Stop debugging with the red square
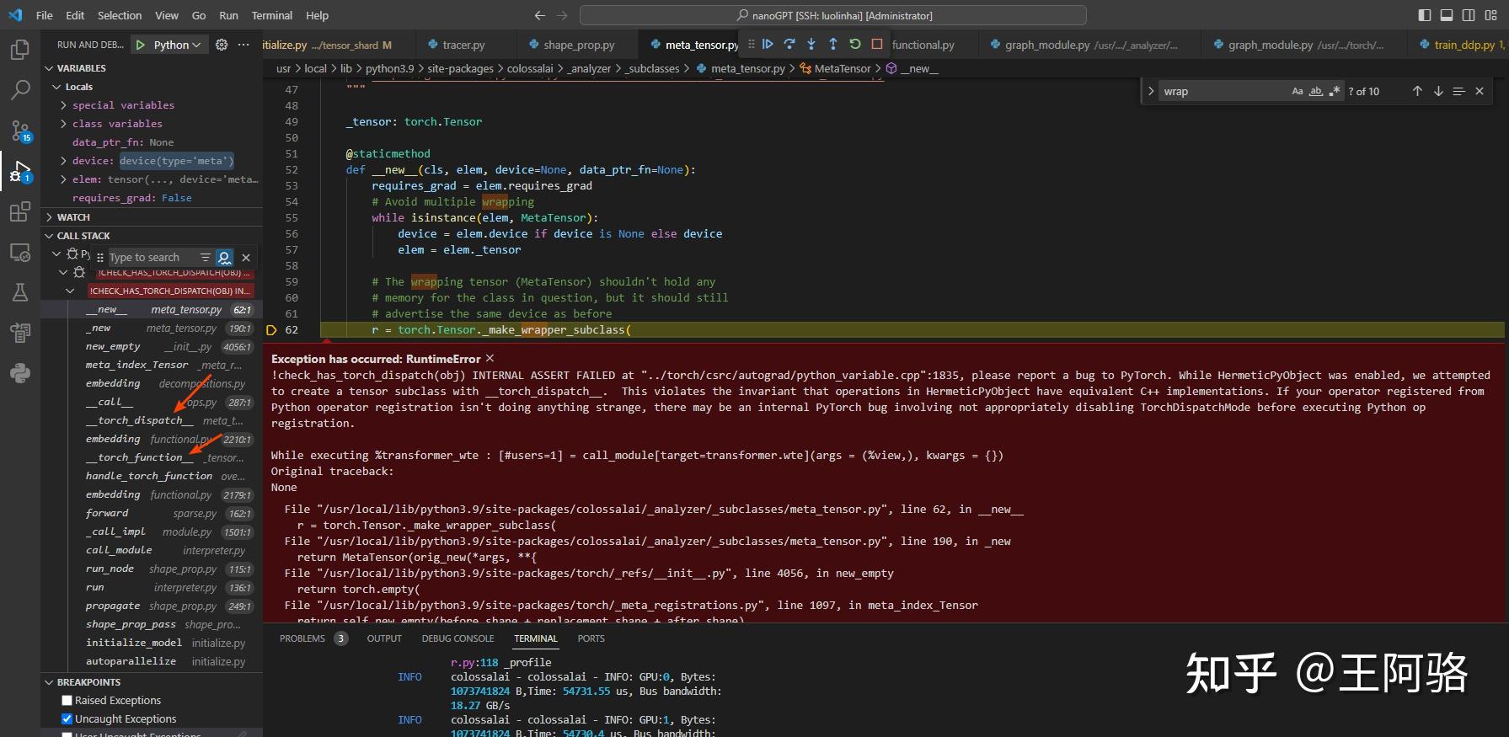 click(x=877, y=44)
